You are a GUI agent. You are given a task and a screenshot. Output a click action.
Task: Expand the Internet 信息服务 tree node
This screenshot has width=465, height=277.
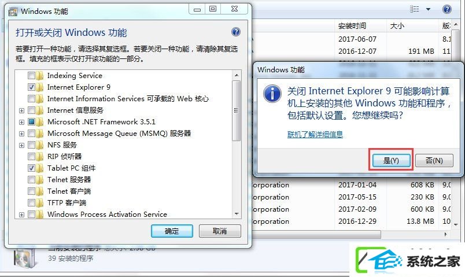tap(21, 110)
